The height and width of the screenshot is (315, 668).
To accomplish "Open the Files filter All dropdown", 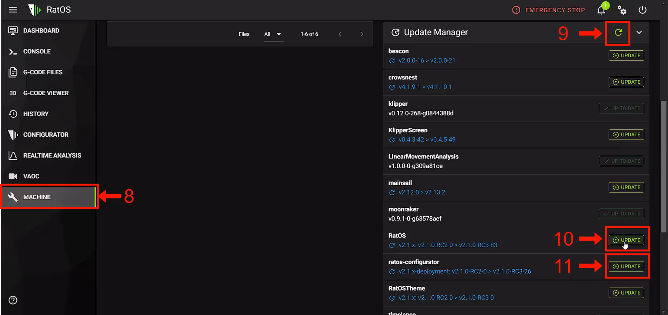I will click(x=273, y=34).
